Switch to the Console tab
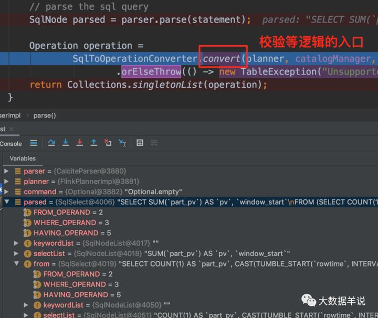The height and width of the screenshot is (318, 378). 11,144
